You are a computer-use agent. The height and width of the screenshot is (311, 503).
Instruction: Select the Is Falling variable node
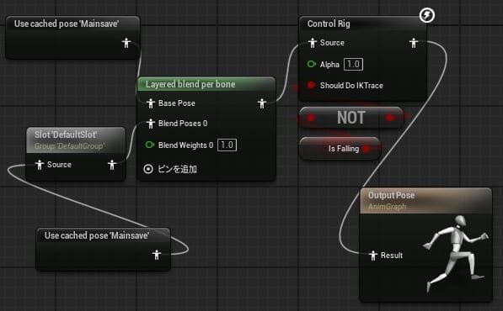(x=340, y=149)
